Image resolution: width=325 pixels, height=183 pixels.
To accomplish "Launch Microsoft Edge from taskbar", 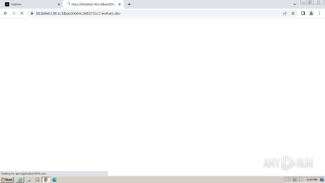I will 55,180.
